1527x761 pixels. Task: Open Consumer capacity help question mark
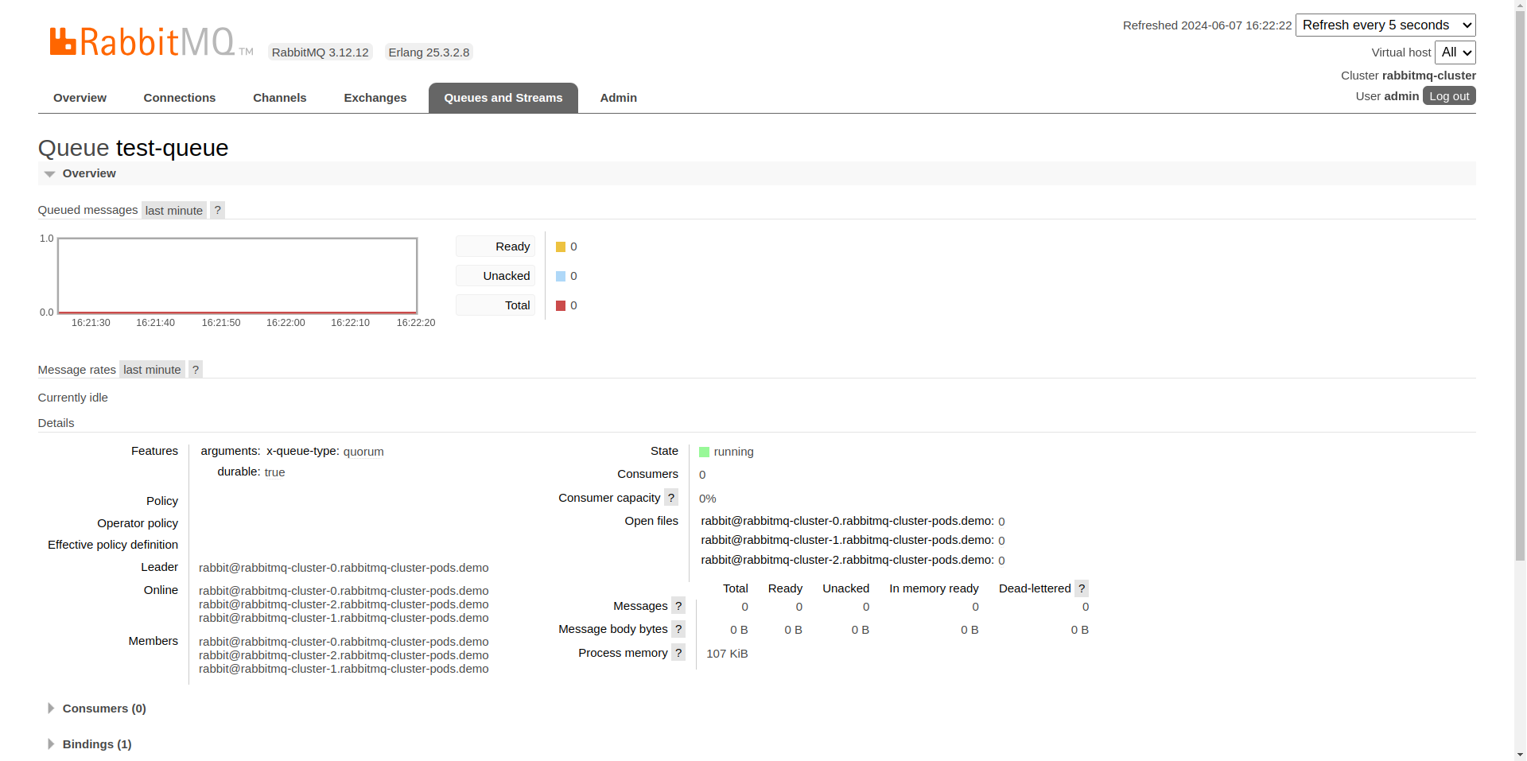(671, 498)
